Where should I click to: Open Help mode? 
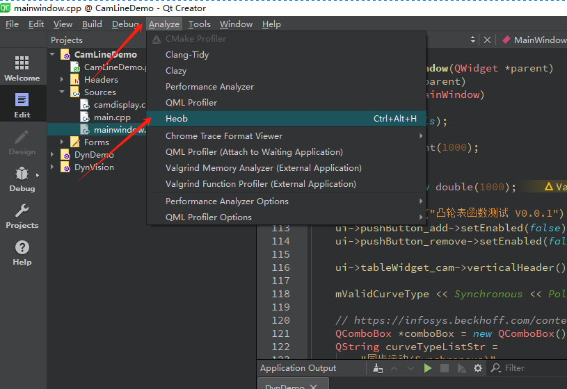[22, 253]
